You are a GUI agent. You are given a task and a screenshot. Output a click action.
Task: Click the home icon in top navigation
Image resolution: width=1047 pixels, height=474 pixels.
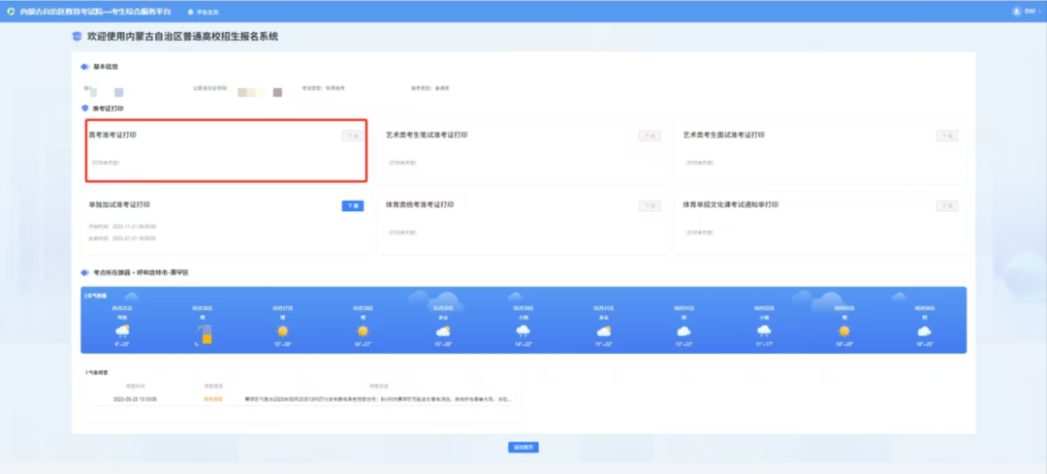click(x=190, y=12)
